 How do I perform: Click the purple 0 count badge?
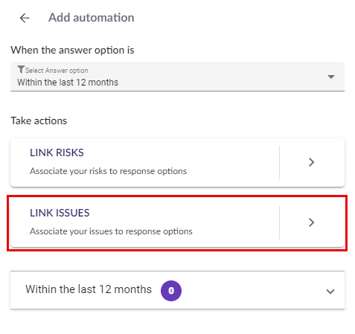pos(171,291)
